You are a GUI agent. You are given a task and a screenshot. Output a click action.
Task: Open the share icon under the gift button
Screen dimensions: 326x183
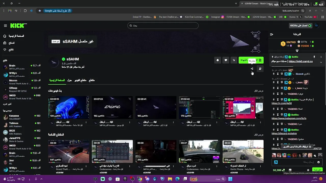pyautogui.click(x=252, y=69)
